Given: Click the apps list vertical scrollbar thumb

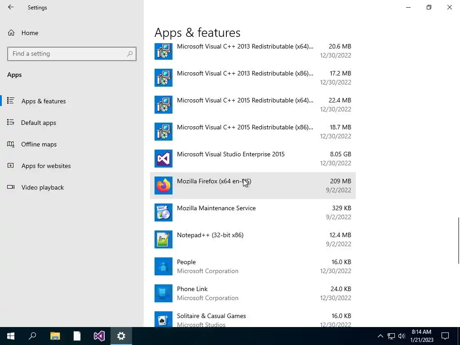Looking at the screenshot, I should pyautogui.click(x=459, y=241).
